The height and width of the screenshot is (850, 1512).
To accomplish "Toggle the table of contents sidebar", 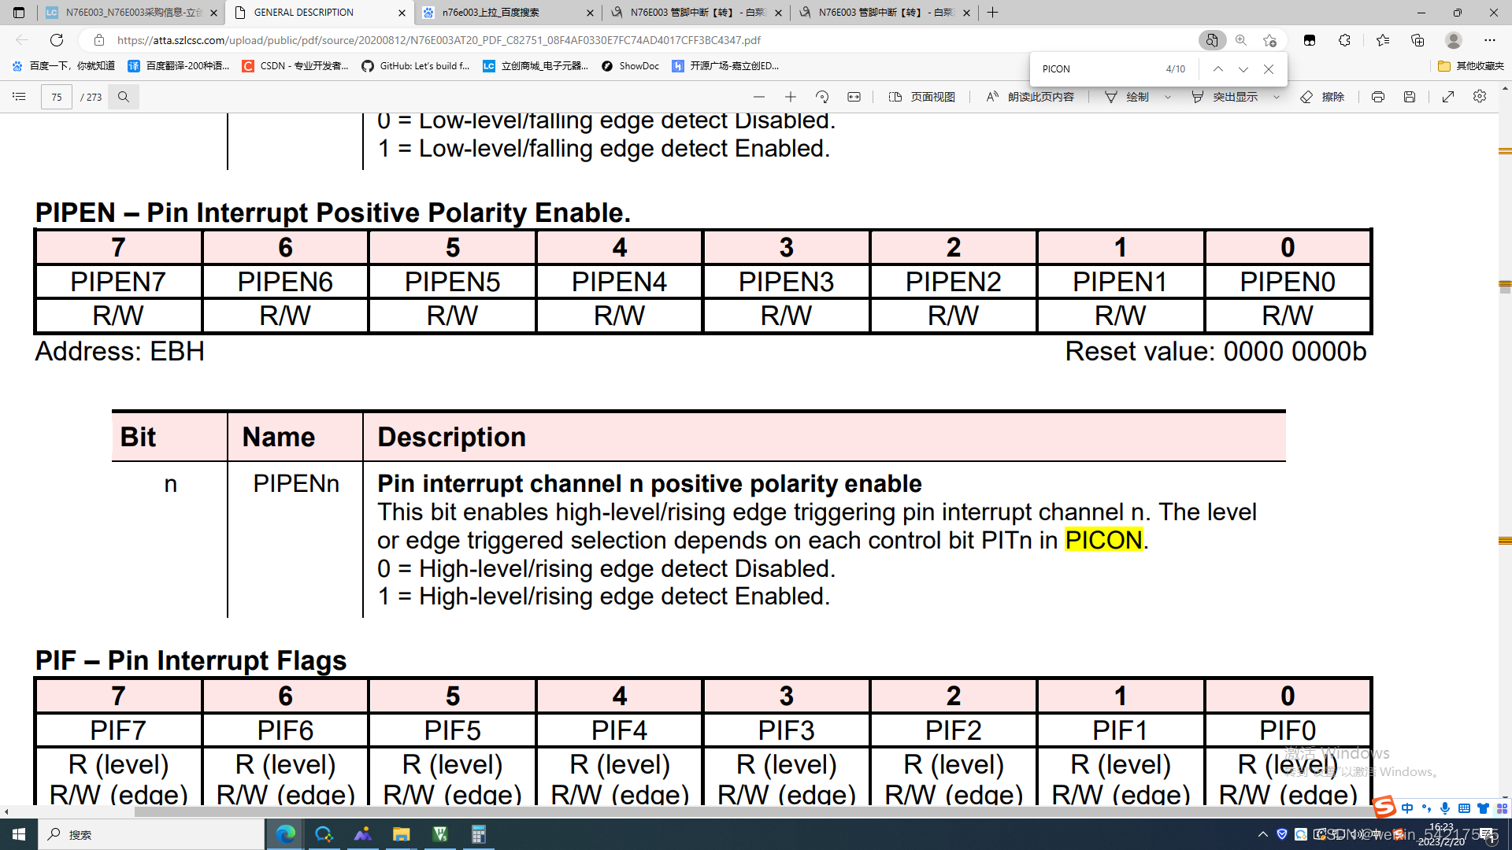I will coord(20,97).
